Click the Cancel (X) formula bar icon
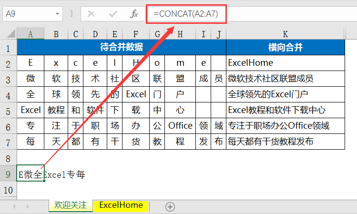This screenshot has width=357, height=214. 92,14
